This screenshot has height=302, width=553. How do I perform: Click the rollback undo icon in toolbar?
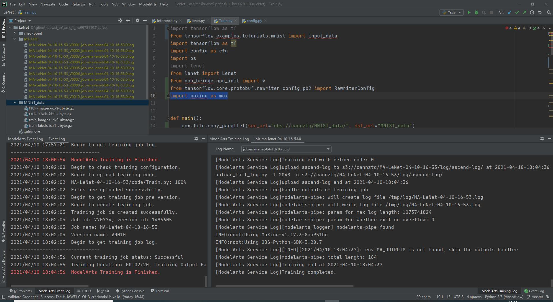[539, 12]
